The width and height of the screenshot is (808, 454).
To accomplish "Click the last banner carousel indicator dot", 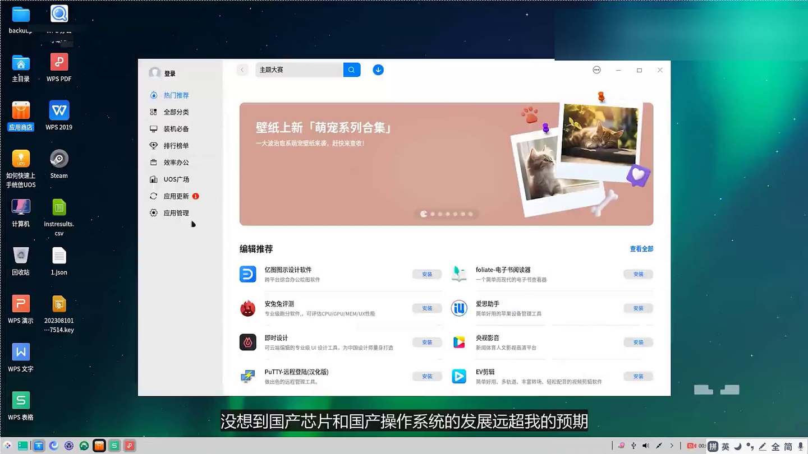I will point(470,214).
